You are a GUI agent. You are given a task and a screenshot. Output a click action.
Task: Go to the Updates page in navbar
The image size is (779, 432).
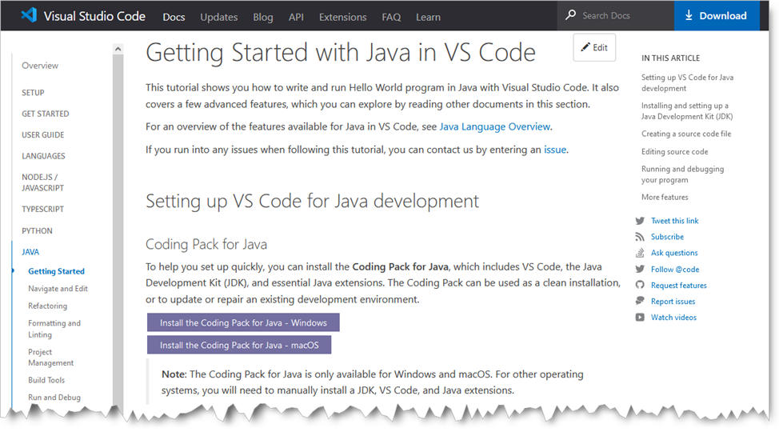[218, 17]
